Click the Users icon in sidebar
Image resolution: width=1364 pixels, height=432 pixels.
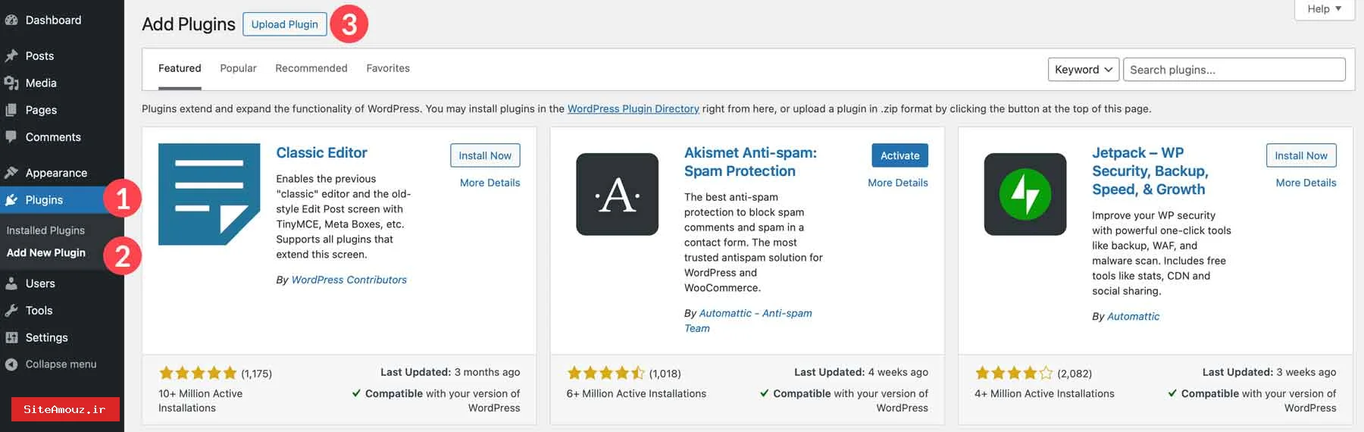coord(11,283)
